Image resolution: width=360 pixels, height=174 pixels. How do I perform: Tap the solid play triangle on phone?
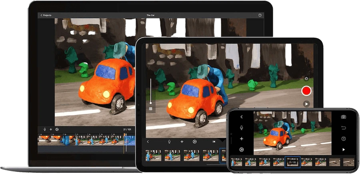pyautogui.click(x=344, y=150)
